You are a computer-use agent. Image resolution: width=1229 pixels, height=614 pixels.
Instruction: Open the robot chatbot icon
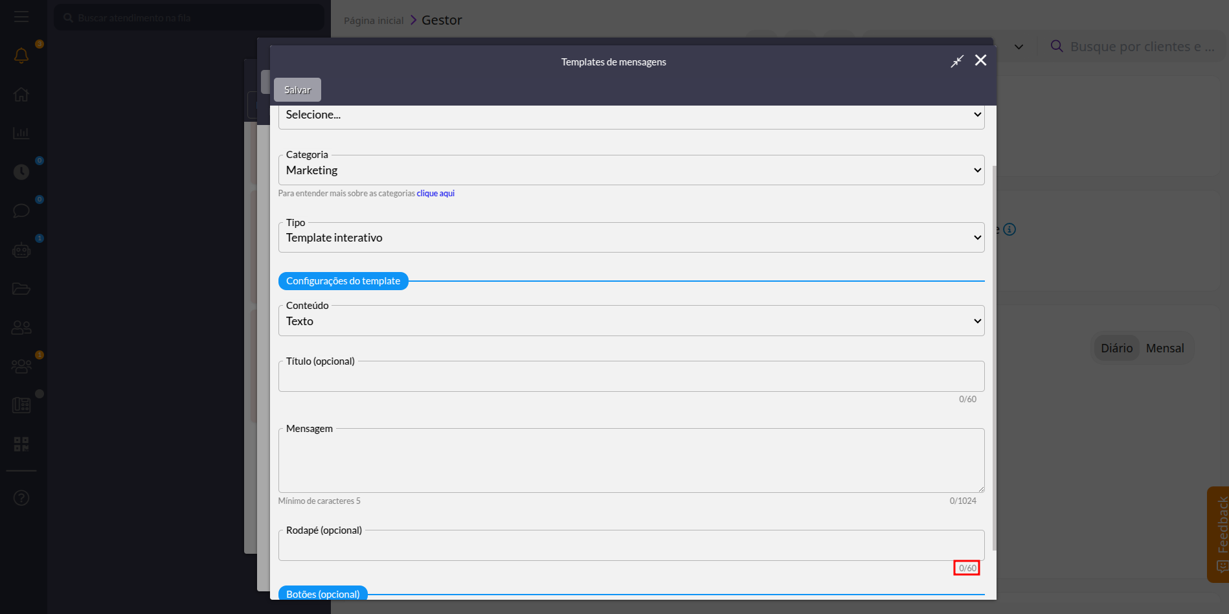pyautogui.click(x=21, y=250)
